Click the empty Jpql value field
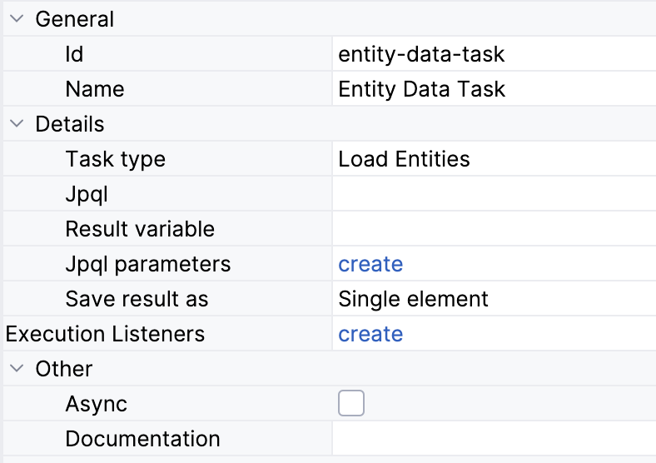The width and height of the screenshot is (656, 463). pos(491,194)
